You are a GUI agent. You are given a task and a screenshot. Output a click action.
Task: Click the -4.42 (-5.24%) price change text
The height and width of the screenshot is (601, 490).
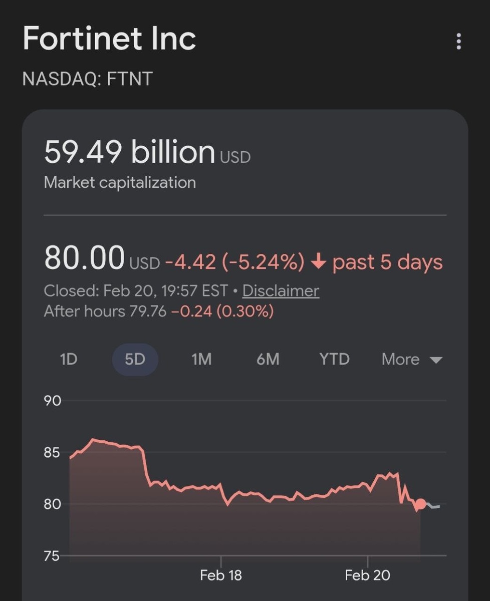coord(234,262)
